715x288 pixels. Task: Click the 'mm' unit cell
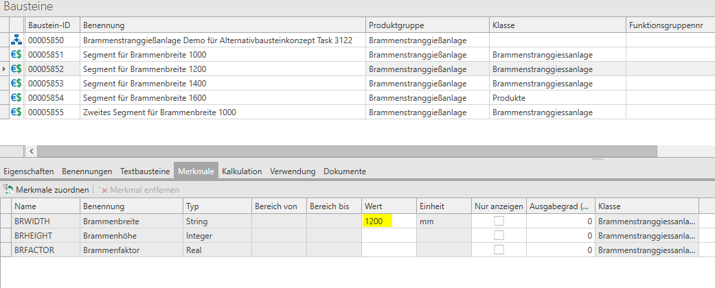[443, 221]
